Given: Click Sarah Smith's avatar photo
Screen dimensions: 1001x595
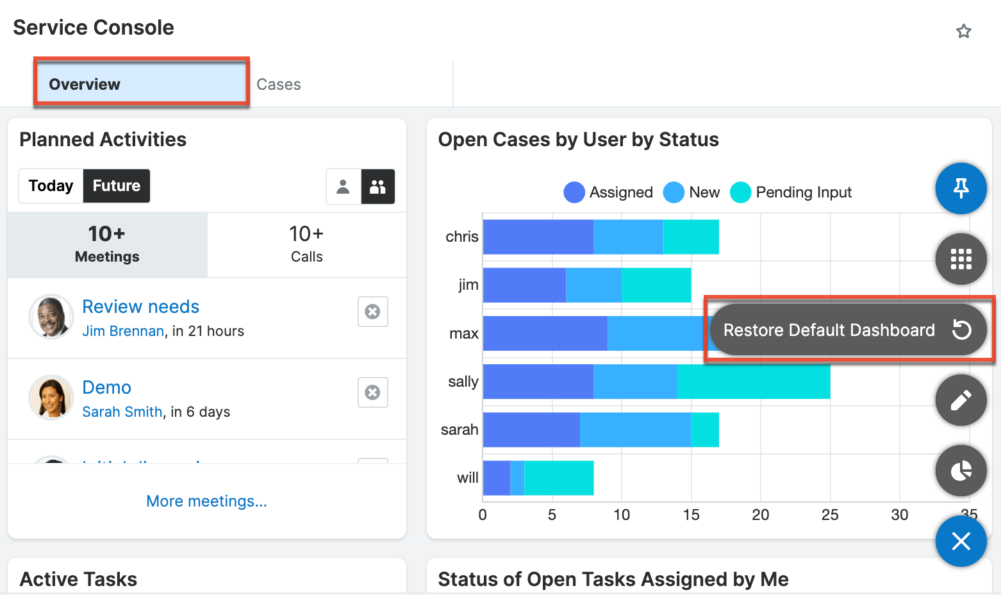Looking at the screenshot, I should pyautogui.click(x=51, y=398).
